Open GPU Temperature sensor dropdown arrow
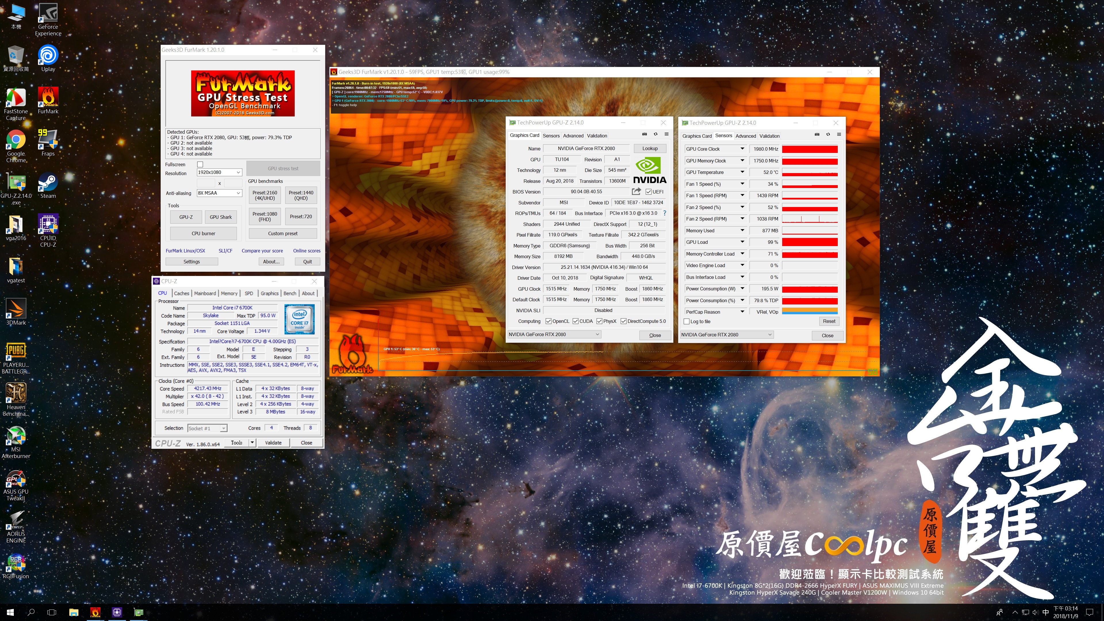This screenshot has height=621, width=1104. [742, 172]
